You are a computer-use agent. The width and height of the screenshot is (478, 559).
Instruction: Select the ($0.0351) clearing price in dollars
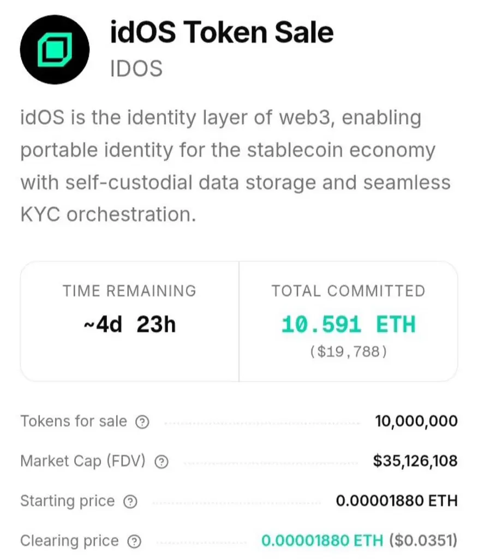point(423,540)
